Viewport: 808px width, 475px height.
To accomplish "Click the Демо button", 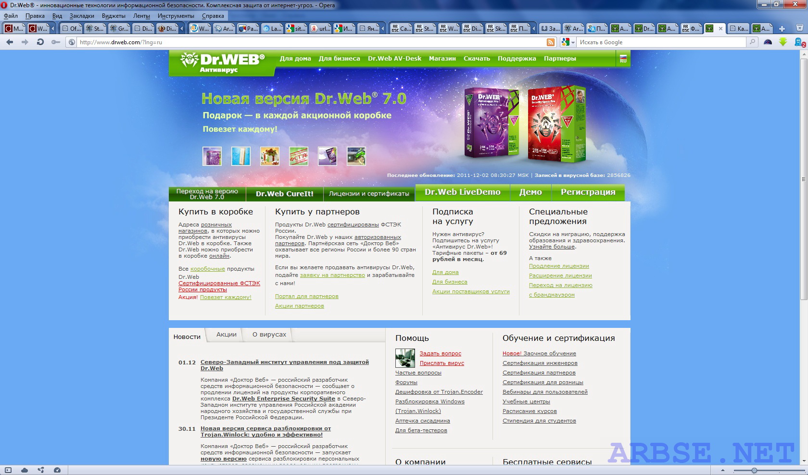I will click(x=530, y=192).
